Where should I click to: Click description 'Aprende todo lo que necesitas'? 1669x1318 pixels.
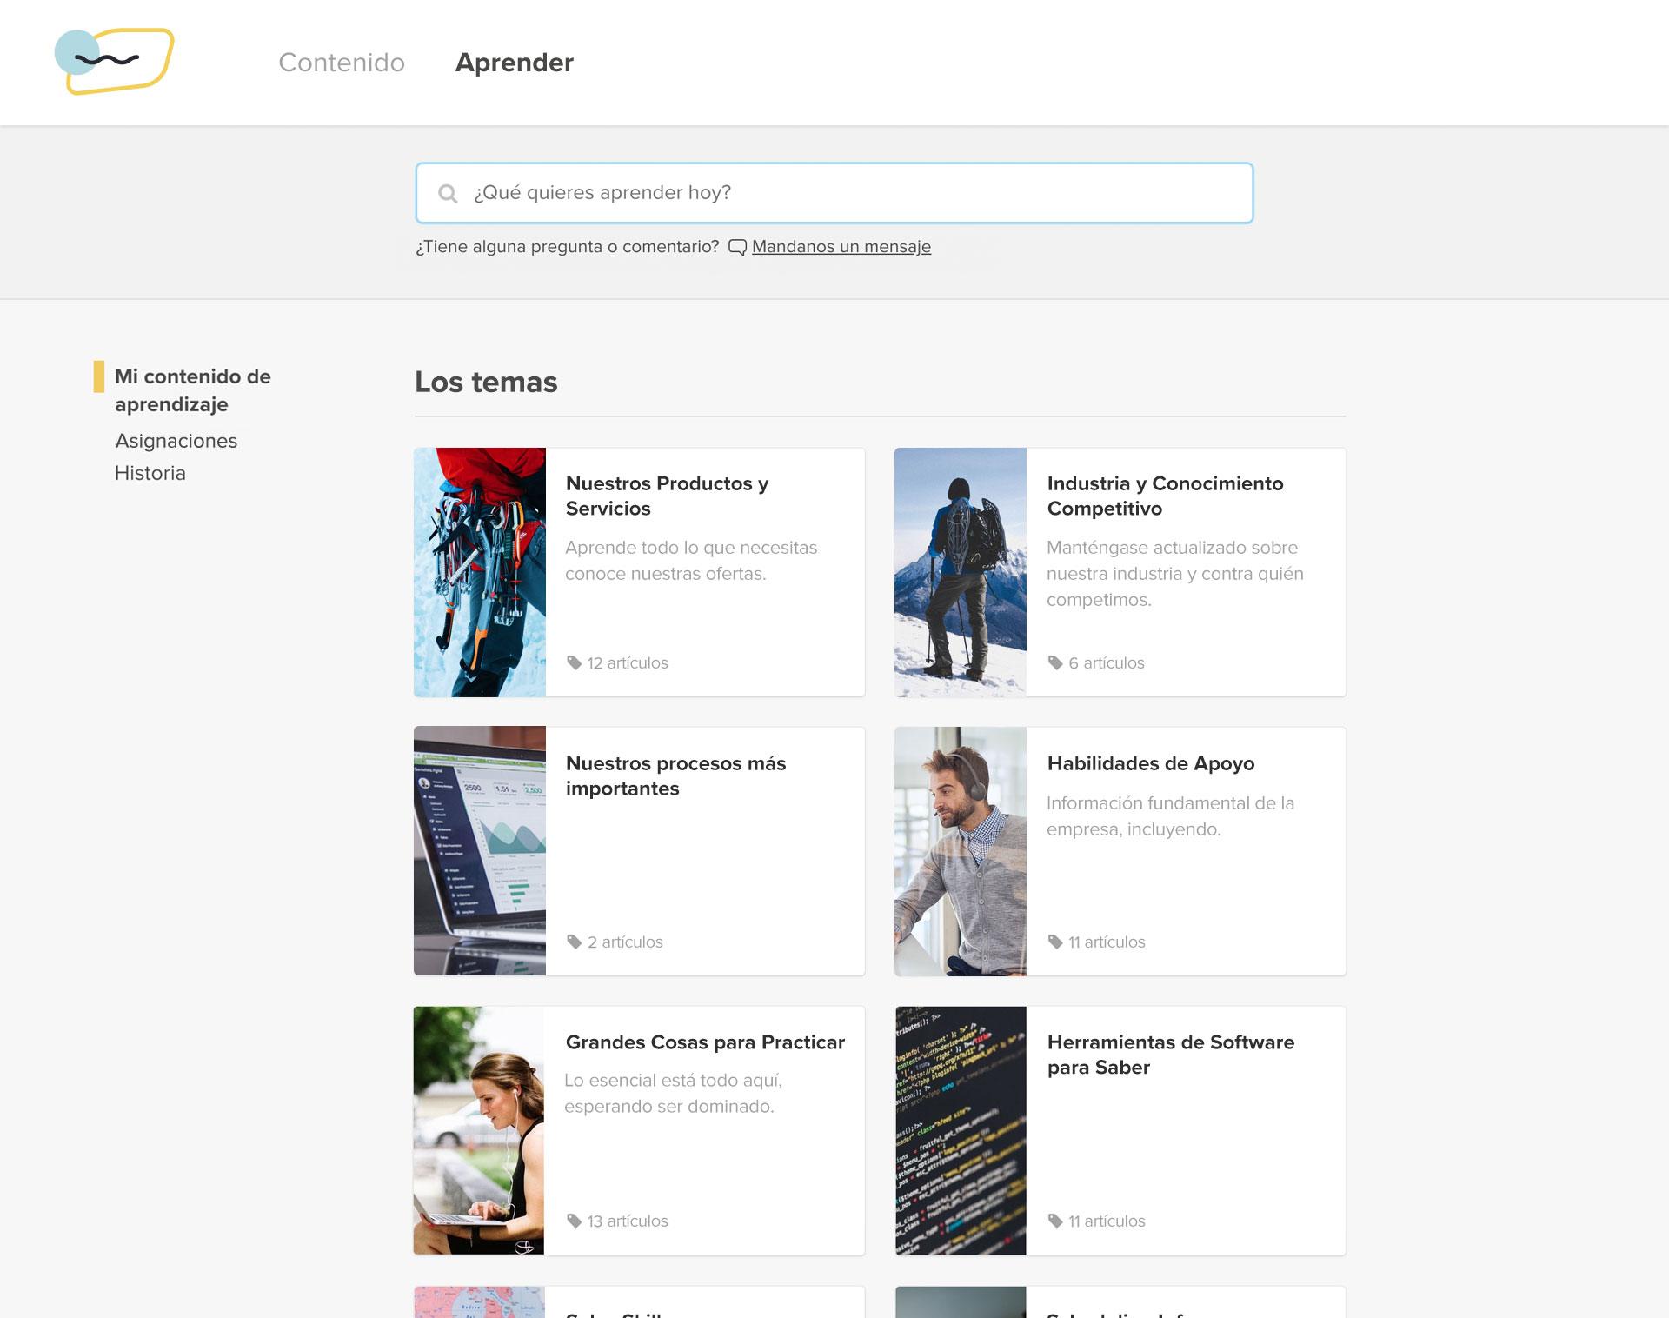click(x=691, y=561)
